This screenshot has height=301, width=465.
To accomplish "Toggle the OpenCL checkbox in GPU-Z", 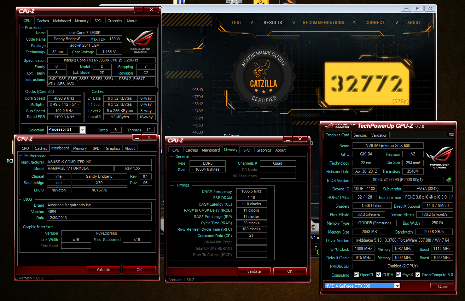I will [356, 275].
